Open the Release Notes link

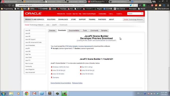click(77, 83)
